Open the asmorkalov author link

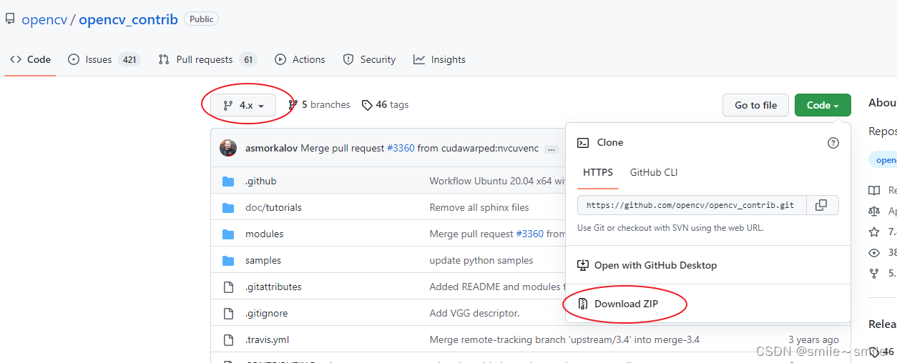point(271,149)
